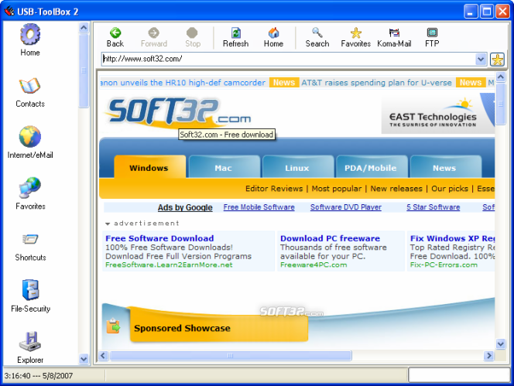Open Most popular link
The width and height of the screenshot is (514, 386).
336,189
